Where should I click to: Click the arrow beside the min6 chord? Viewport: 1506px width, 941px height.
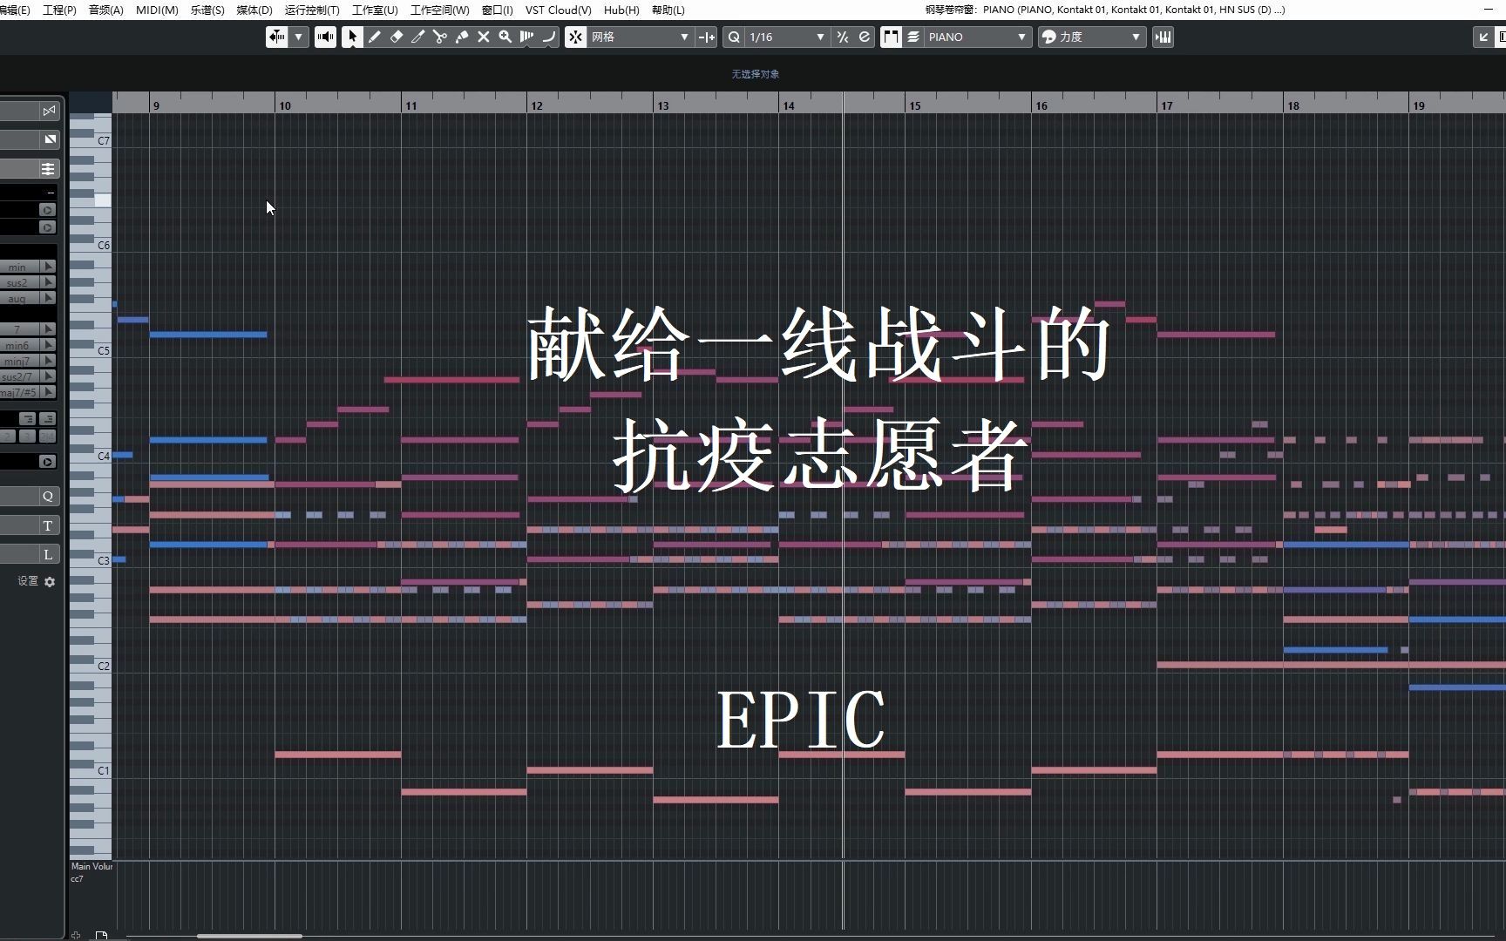click(x=49, y=345)
